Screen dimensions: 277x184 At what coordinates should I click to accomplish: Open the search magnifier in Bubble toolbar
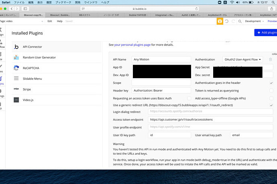coord(240,21)
